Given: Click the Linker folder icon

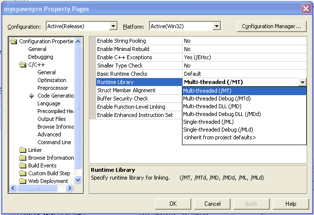Looking at the screenshot, I should (23, 150).
